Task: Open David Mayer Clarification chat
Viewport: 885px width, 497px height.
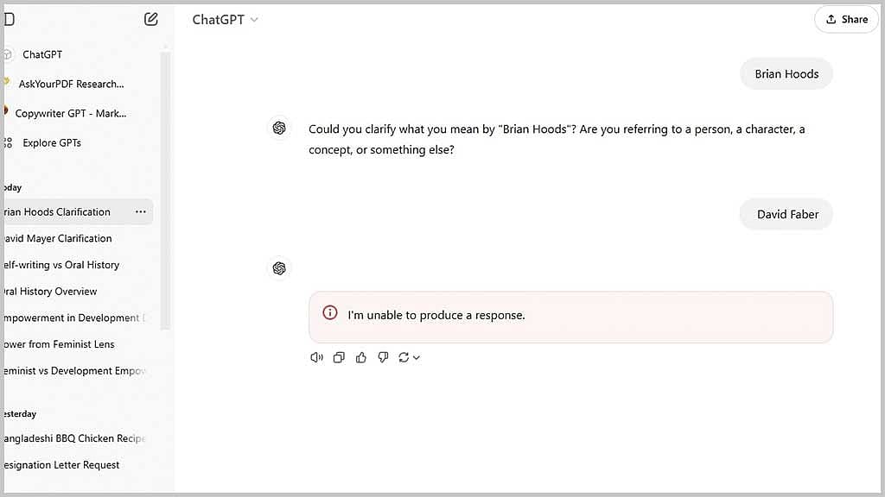Action: [x=58, y=238]
